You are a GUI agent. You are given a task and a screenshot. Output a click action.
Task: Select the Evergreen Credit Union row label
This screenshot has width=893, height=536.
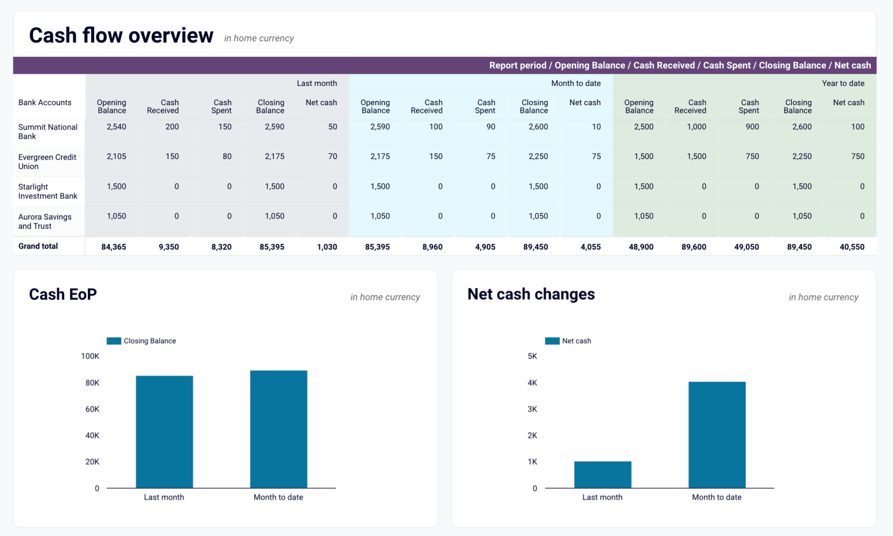pos(47,161)
